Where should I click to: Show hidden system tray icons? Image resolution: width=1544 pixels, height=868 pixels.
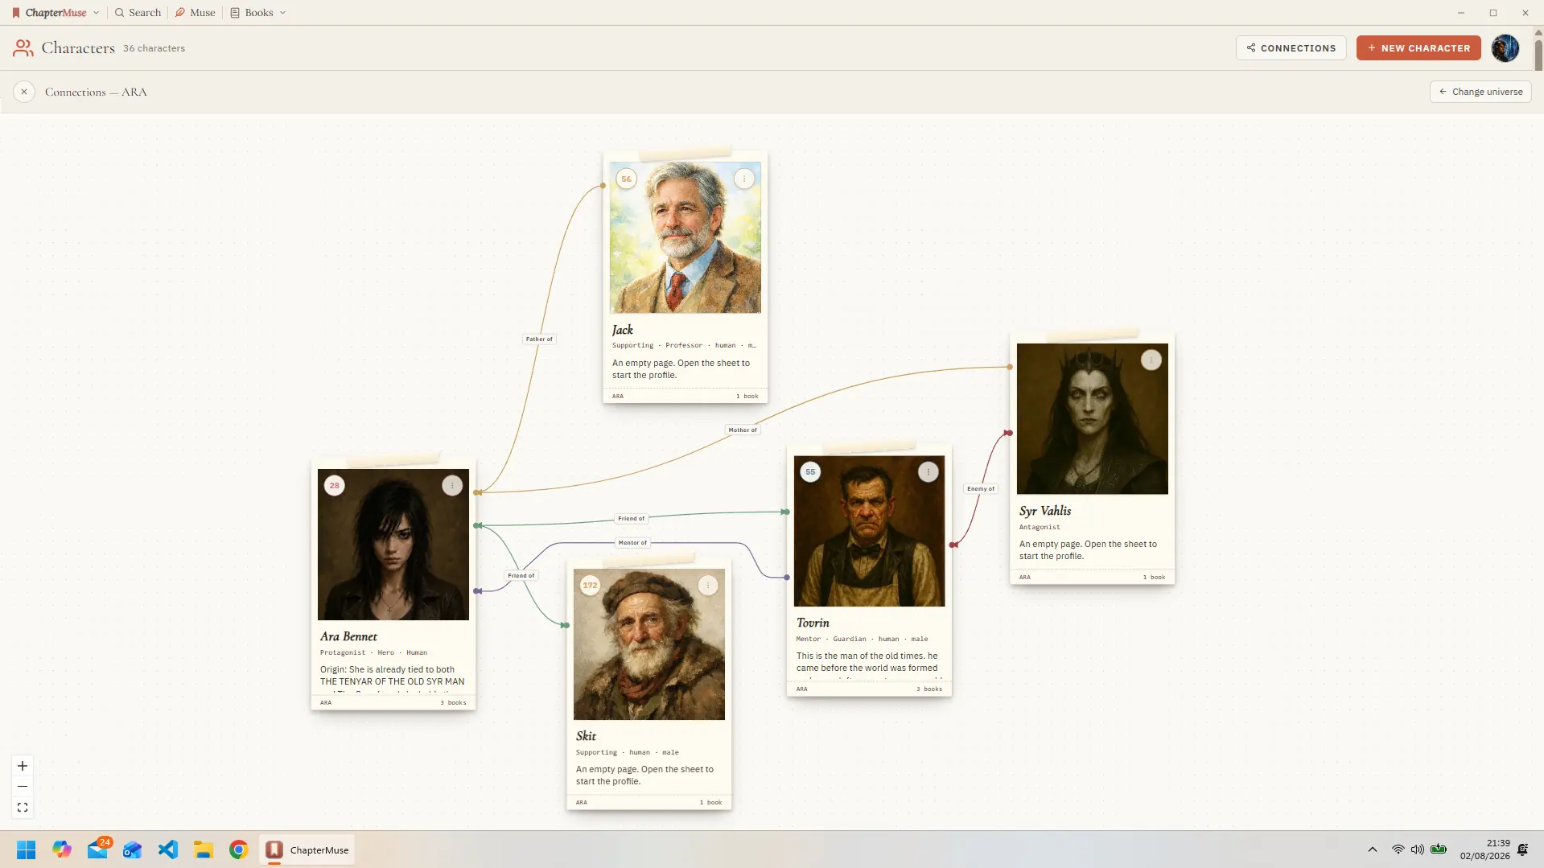click(x=1373, y=850)
